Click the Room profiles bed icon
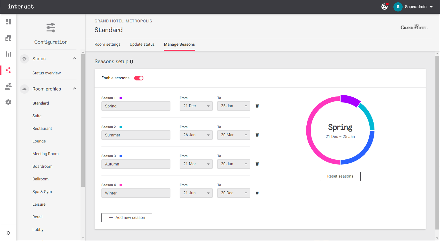This screenshot has height=241, width=440. [x=24, y=89]
